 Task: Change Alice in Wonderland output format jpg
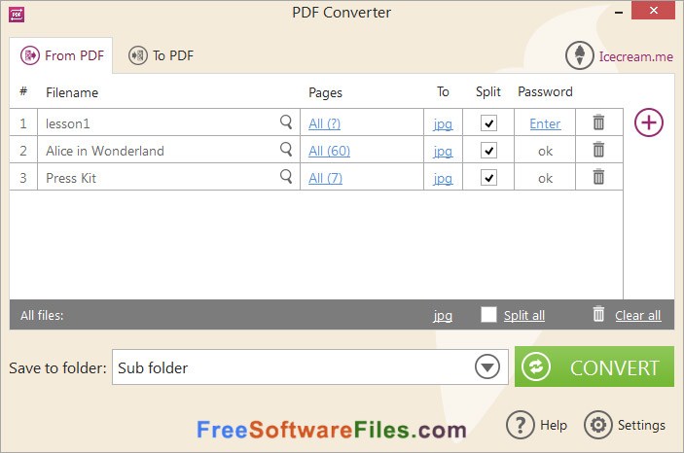(x=443, y=152)
